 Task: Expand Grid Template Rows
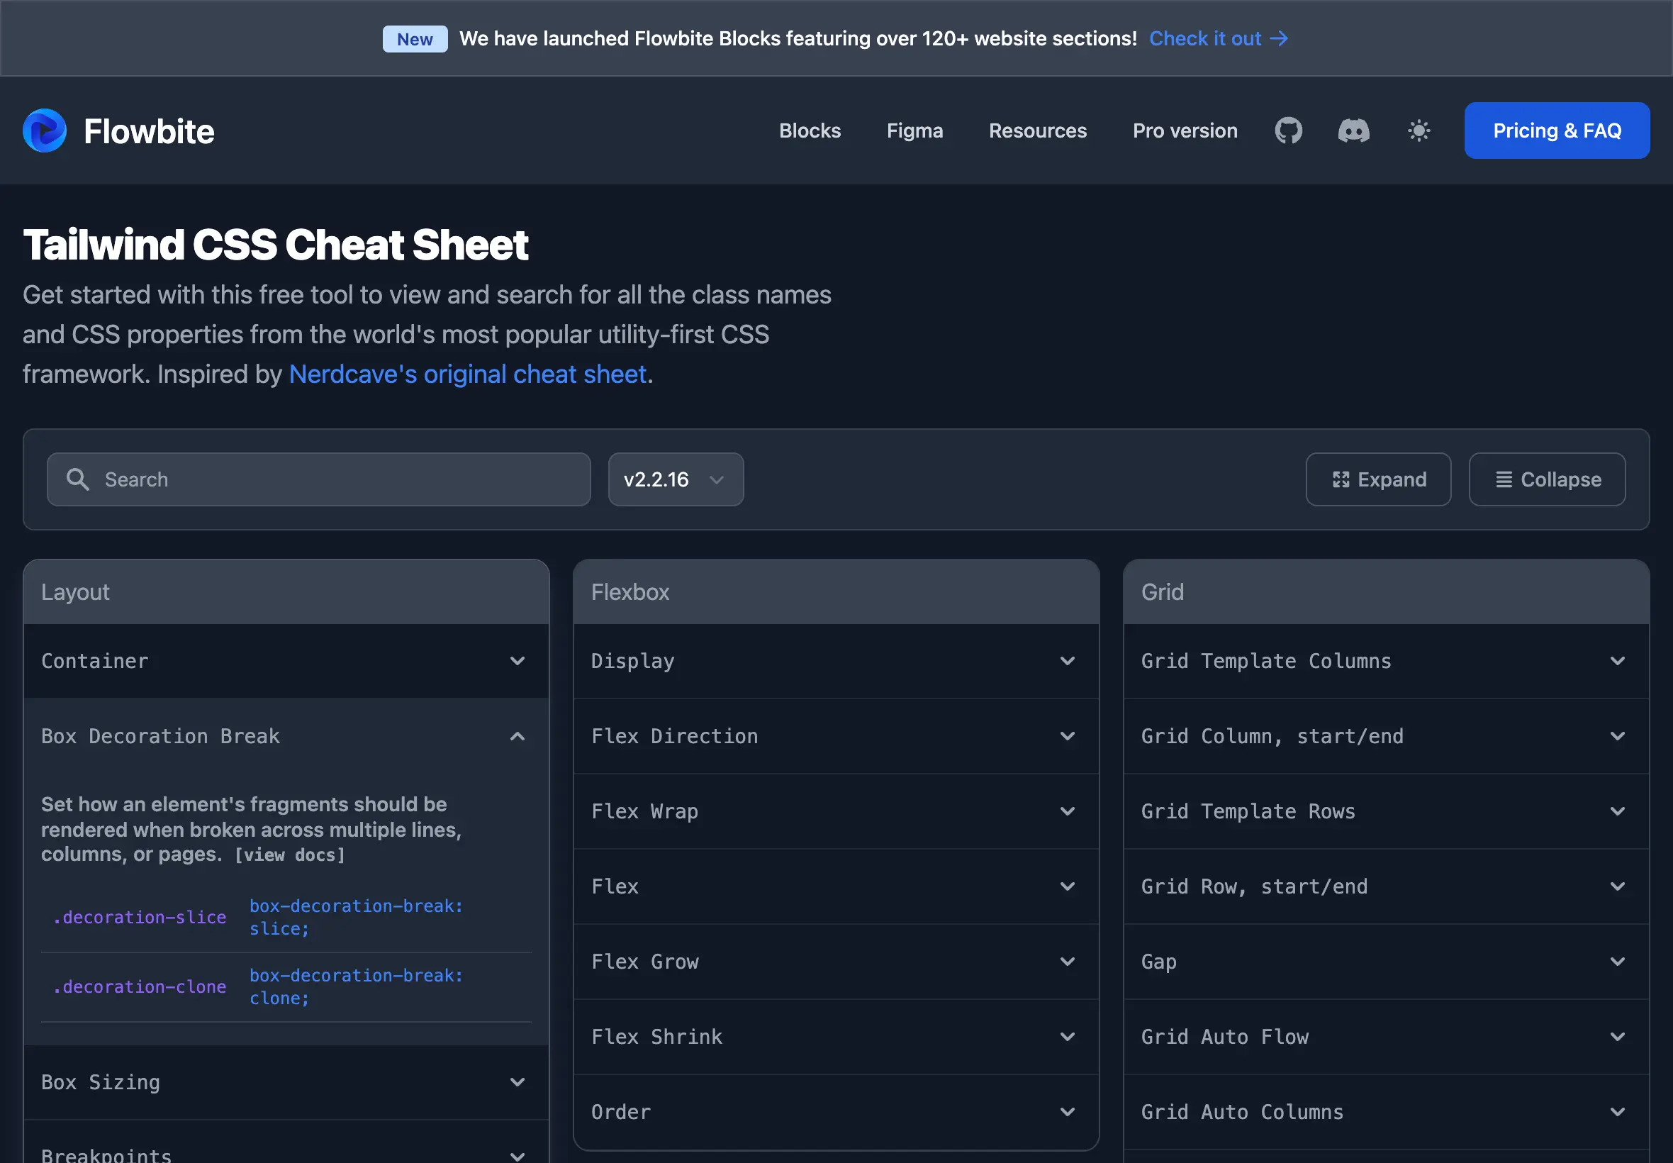click(x=1385, y=811)
